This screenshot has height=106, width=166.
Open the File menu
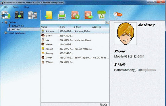(x=6, y=7)
